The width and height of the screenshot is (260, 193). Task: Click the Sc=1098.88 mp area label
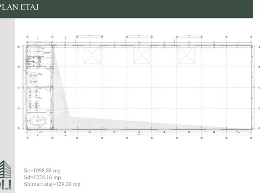coord(42,171)
